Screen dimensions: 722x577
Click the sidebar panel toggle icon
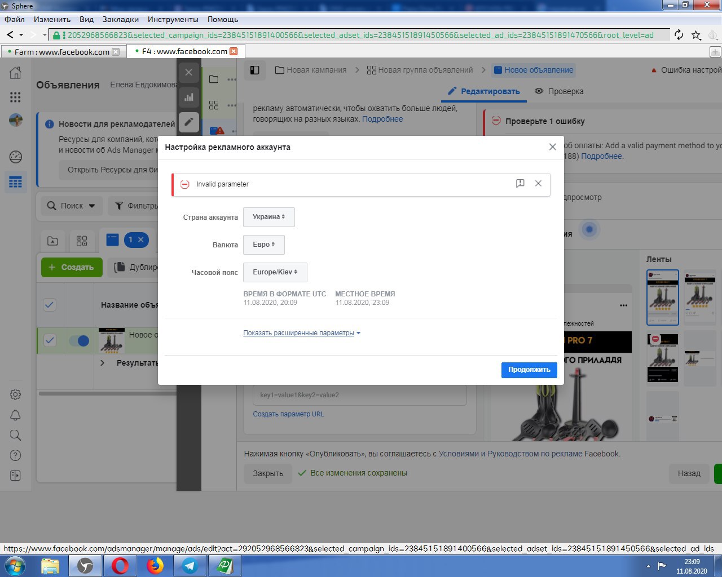(x=16, y=476)
